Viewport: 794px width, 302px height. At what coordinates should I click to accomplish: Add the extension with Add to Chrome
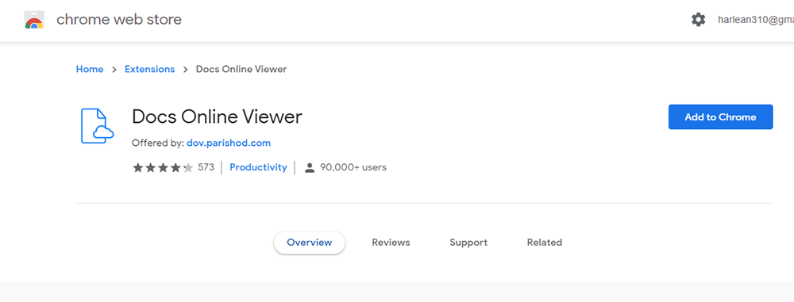[x=721, y=117]
